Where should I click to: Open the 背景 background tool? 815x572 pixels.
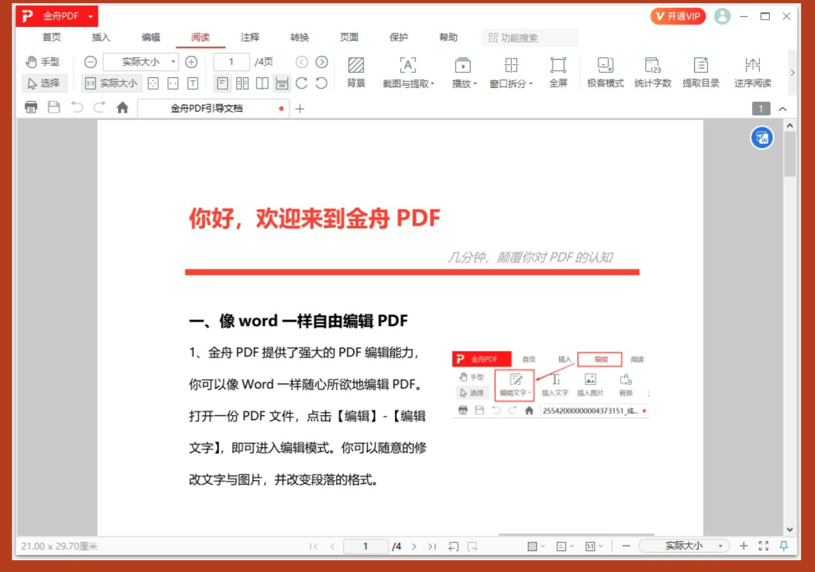(x=356, y=72)
